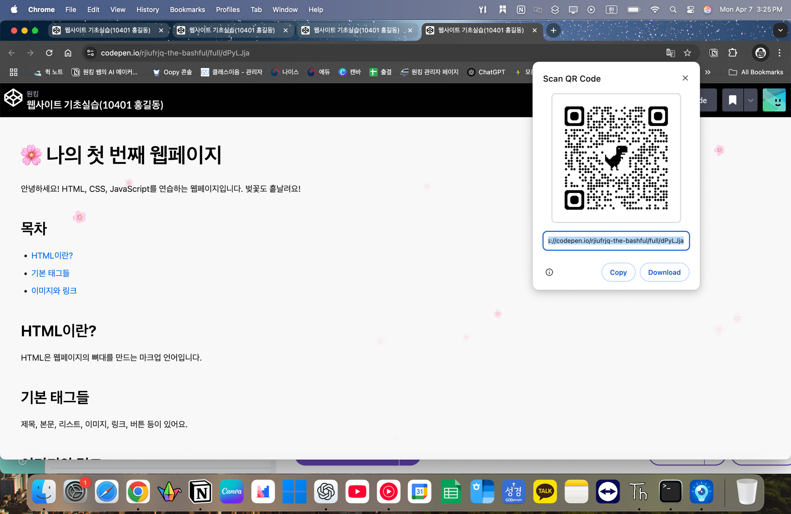This screenshot has height=514, width=791.
Task: Open the 이미지와 링크 link
Action: (x=54, y=291)
